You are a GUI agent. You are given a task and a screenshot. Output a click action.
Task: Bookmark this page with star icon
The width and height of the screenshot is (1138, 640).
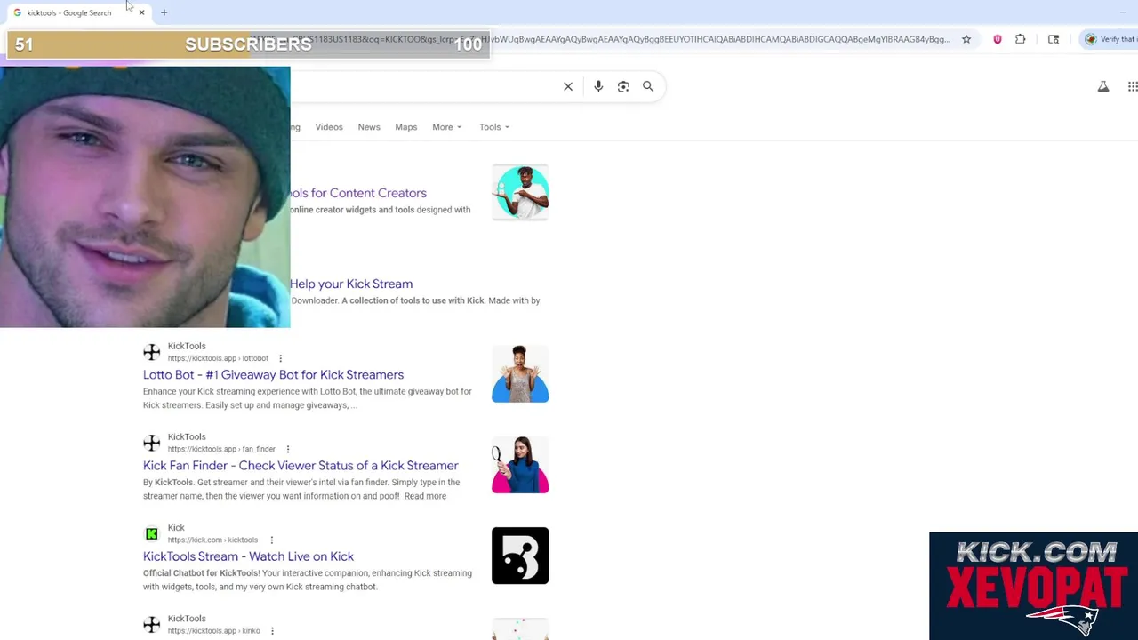966,39
